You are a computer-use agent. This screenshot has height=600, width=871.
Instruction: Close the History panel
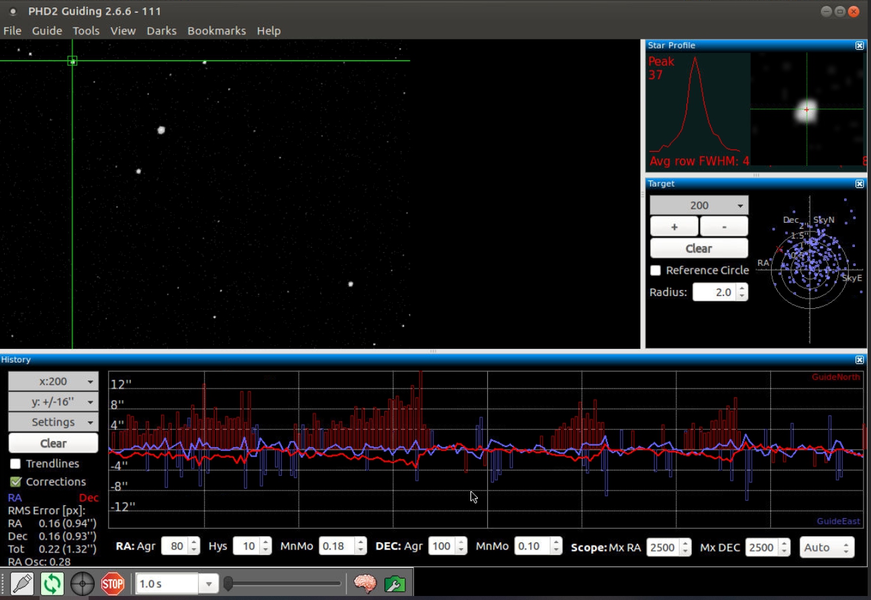[860, 360]
